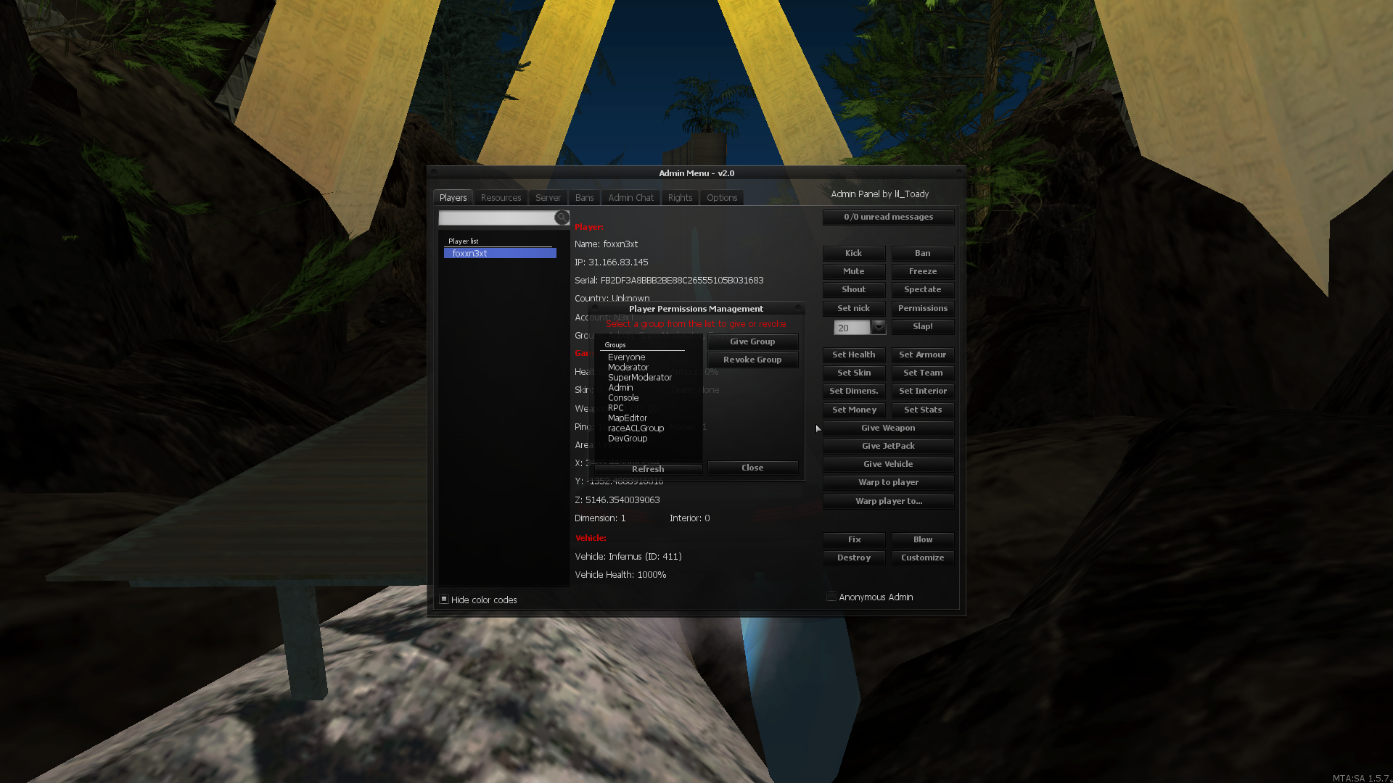Image resolution: width=1393 pixels, height=783 pixels.
Task: Click the Set Money button
Action: click(x=854, y=410)
